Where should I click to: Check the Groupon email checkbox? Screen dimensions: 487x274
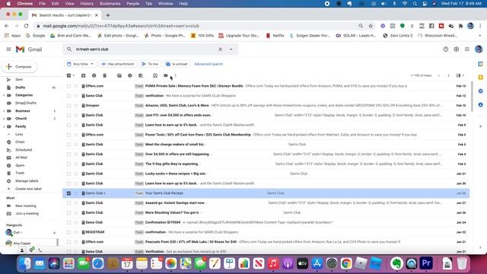tap(68, 106)
